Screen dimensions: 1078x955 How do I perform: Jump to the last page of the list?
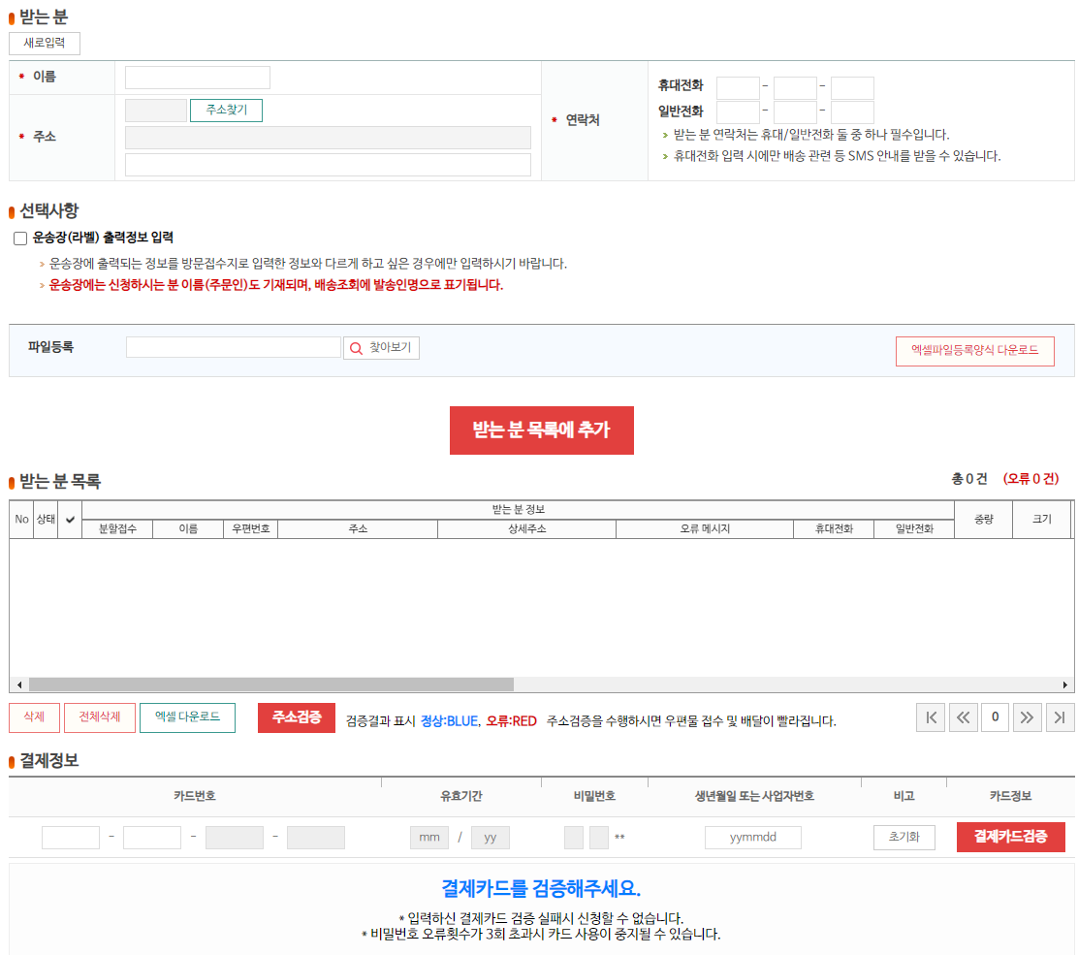pos(1060,717)
